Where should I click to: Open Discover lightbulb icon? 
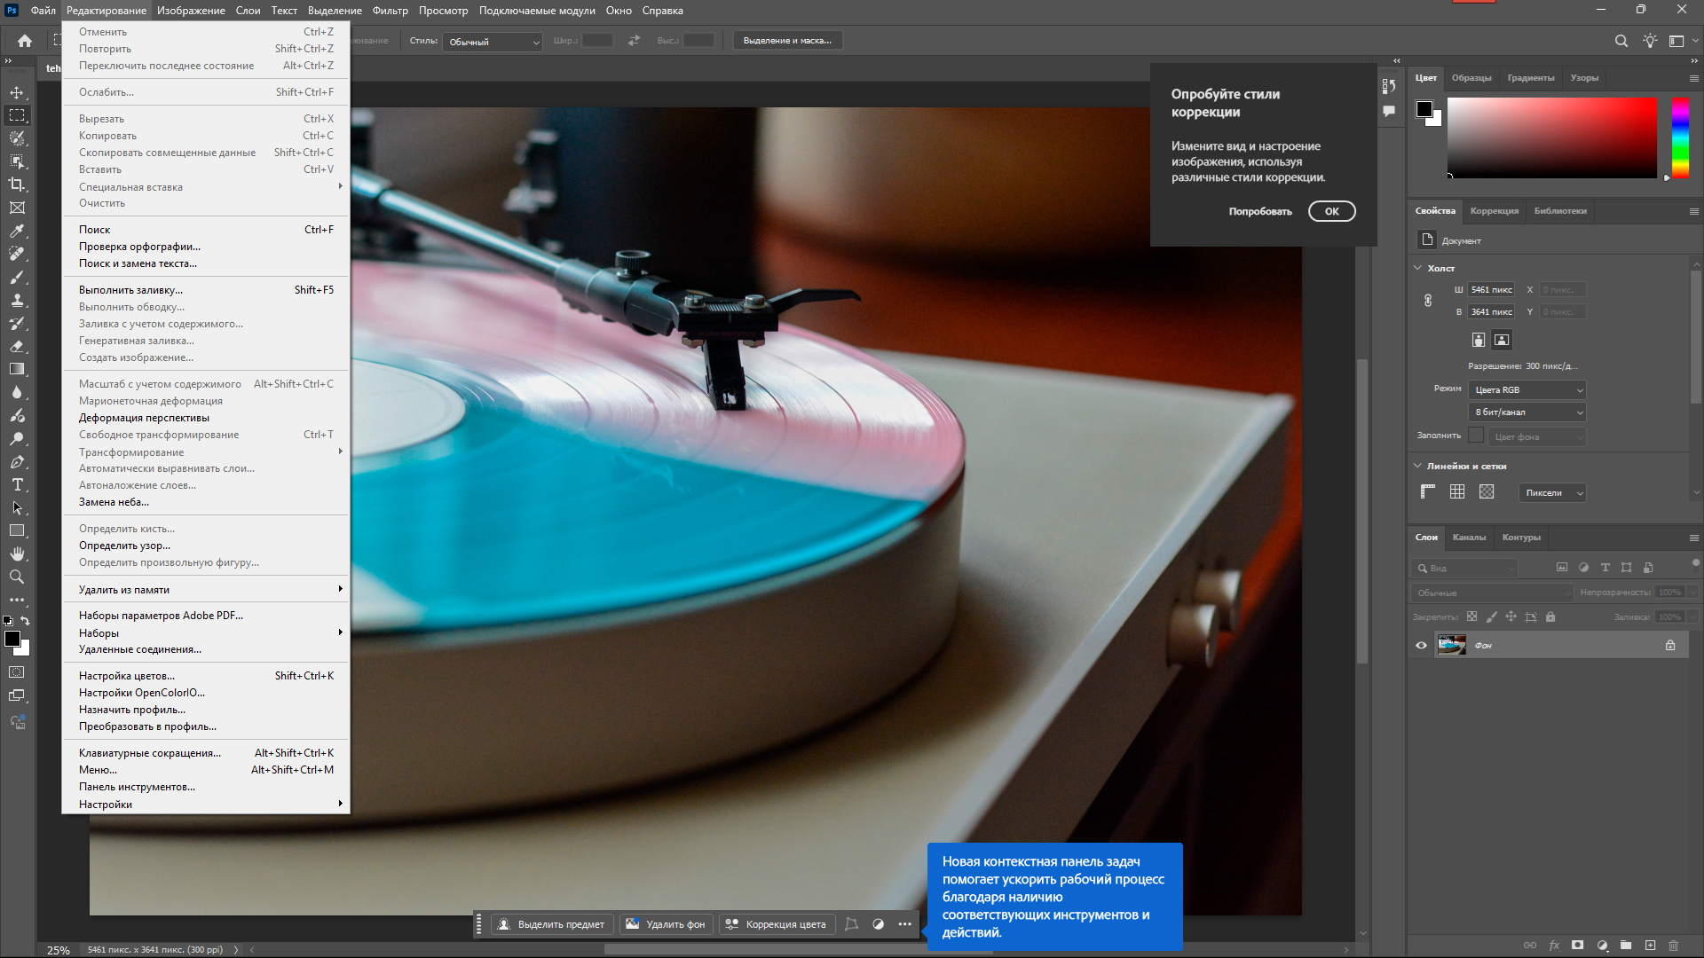click(1649, 41)
